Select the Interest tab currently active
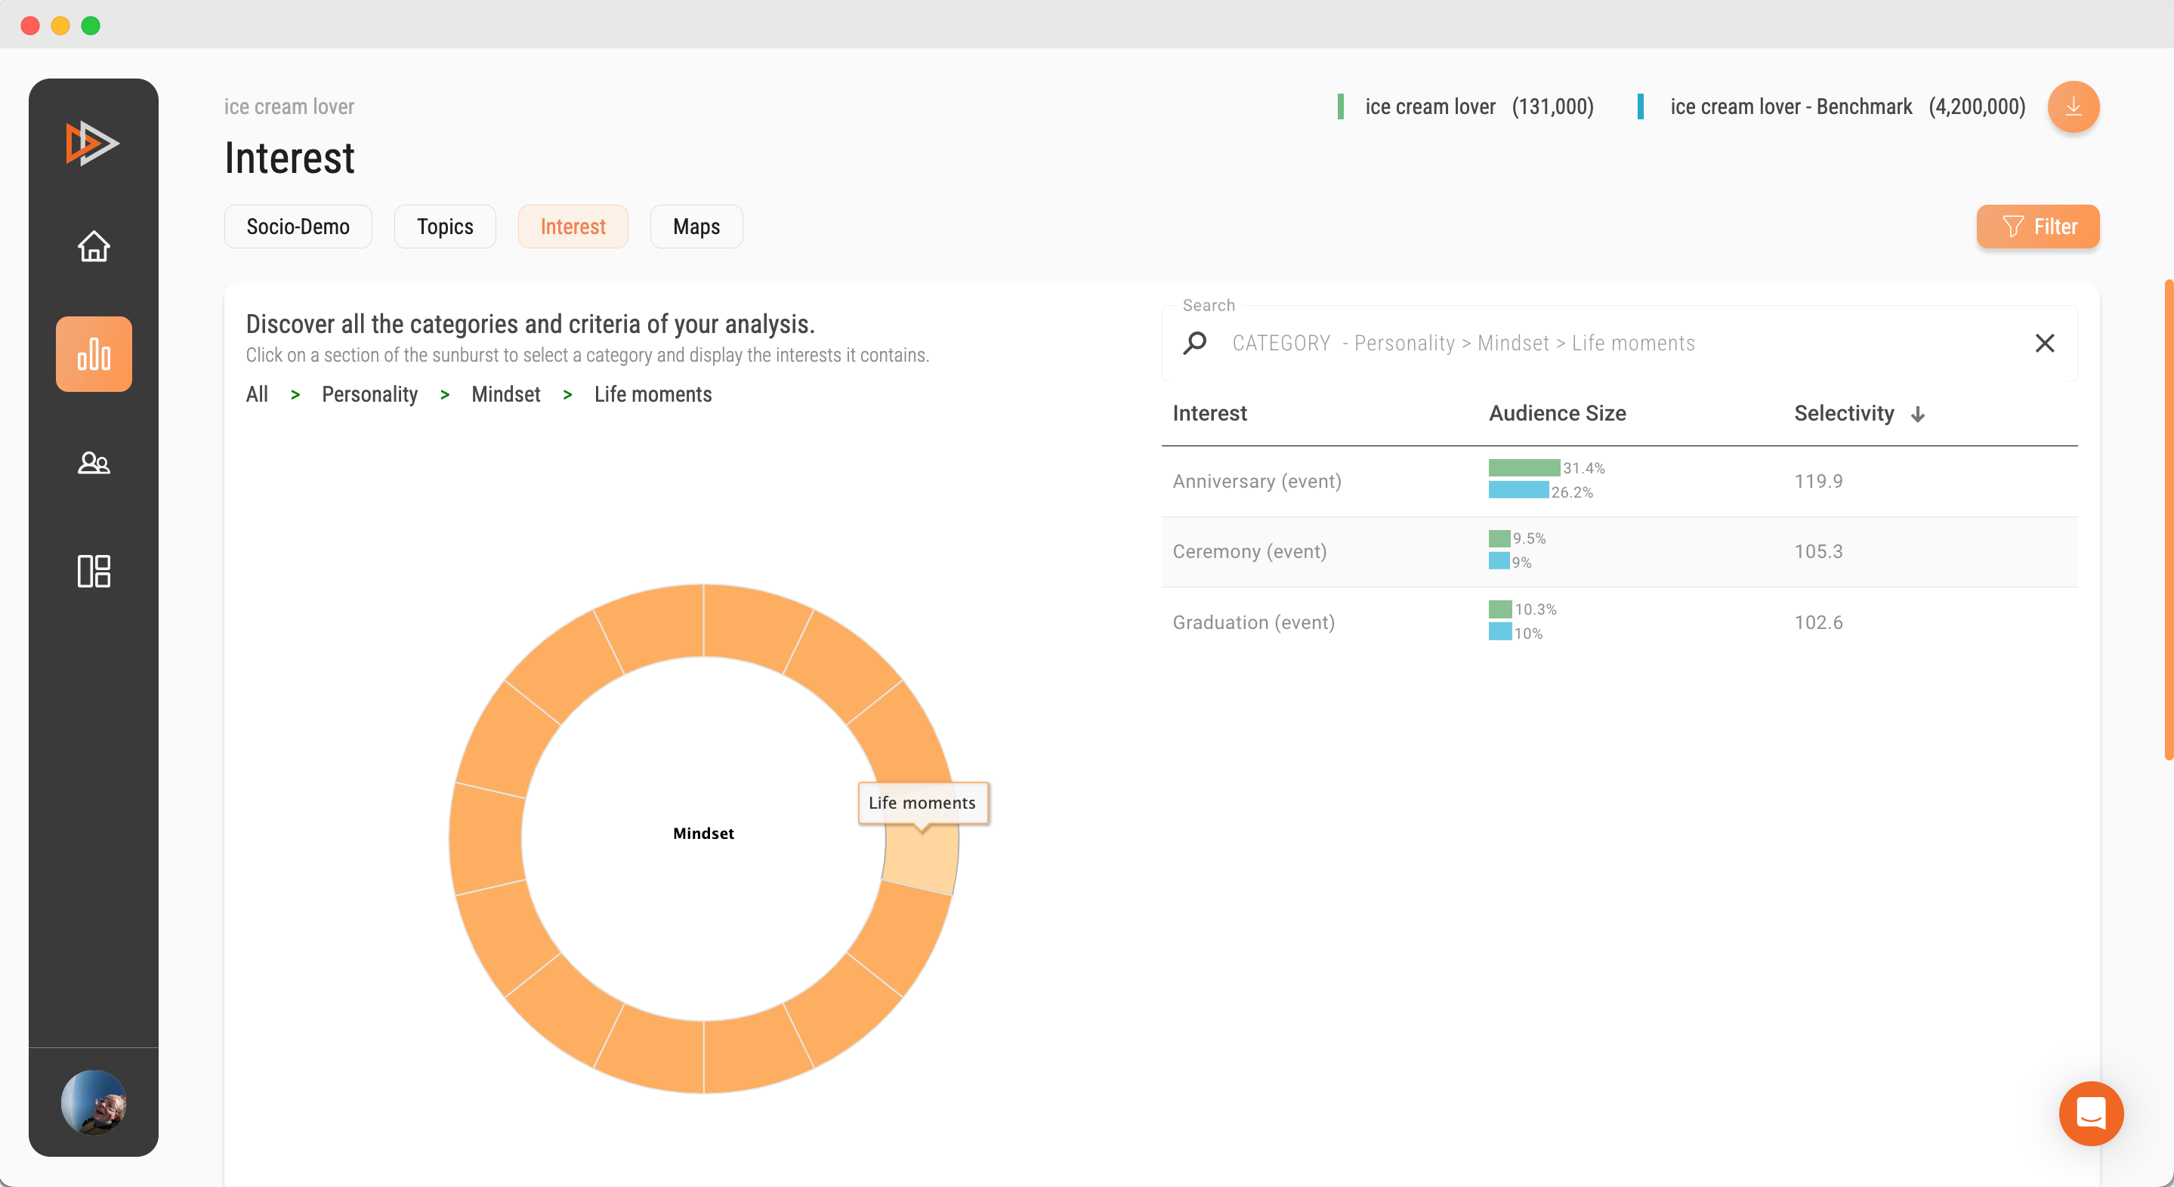 (x=573, y=227)
